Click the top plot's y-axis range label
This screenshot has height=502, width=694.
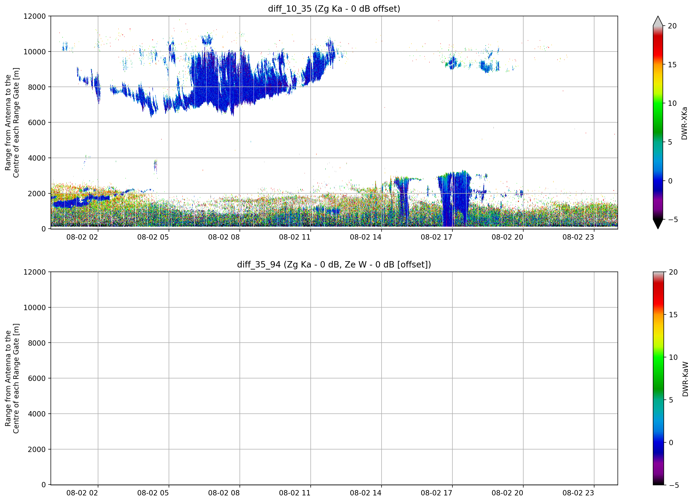[x=12, y=123]
